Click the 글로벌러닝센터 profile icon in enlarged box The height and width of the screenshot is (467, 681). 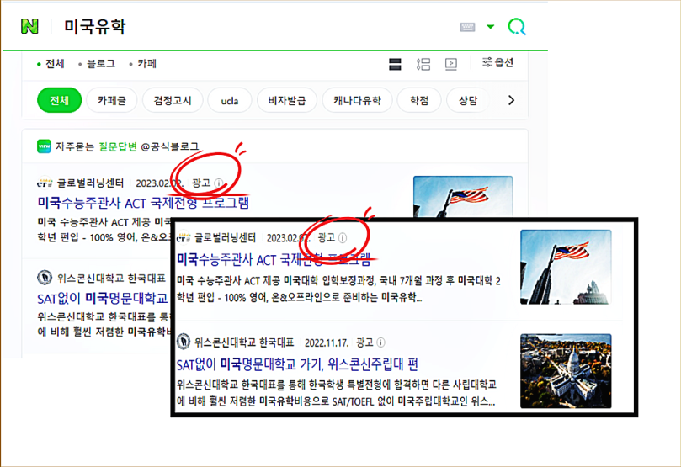coord(184,237)
